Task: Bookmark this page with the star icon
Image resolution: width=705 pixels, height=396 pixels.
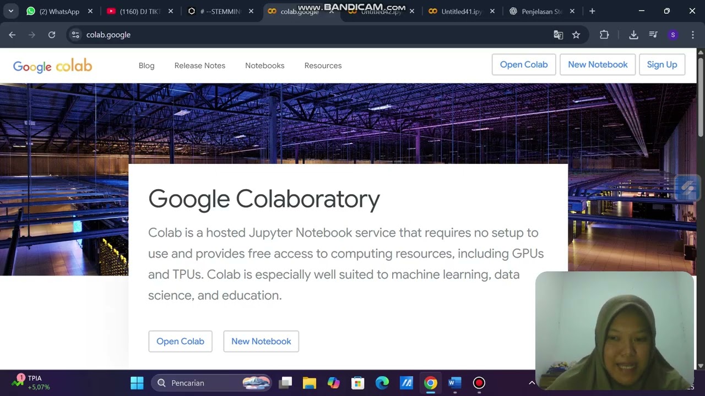Action: [x=576, y=35]
